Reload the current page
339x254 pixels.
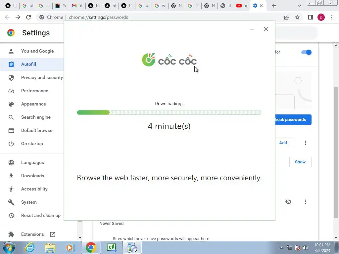[28, 17]
